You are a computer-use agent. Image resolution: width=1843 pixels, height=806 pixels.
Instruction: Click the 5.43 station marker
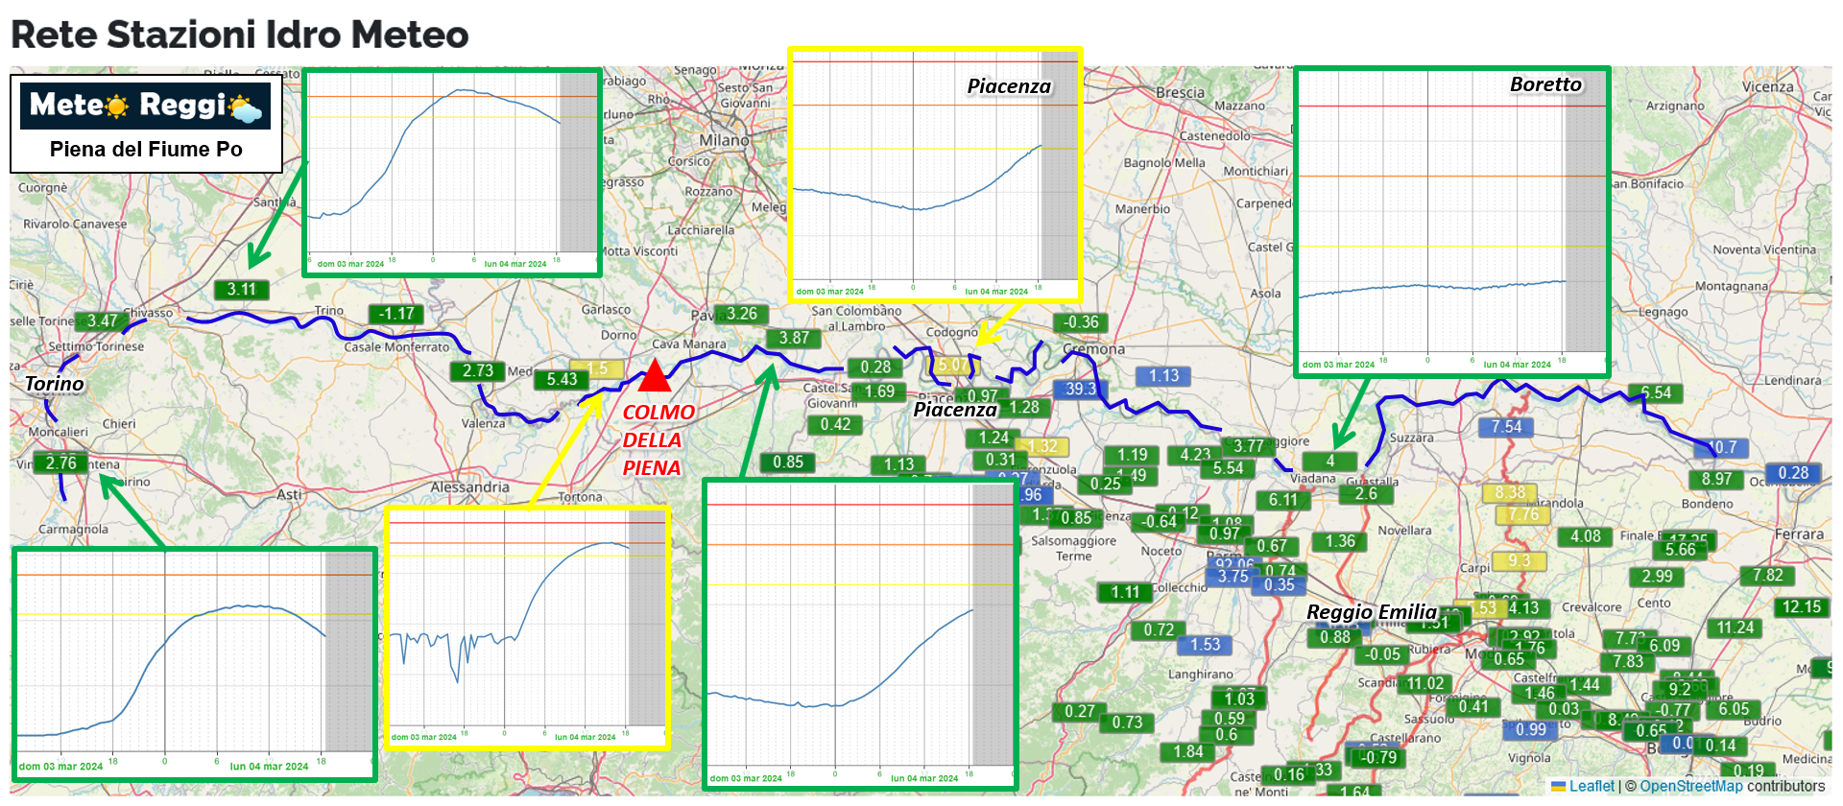click(x=562, y=379)
